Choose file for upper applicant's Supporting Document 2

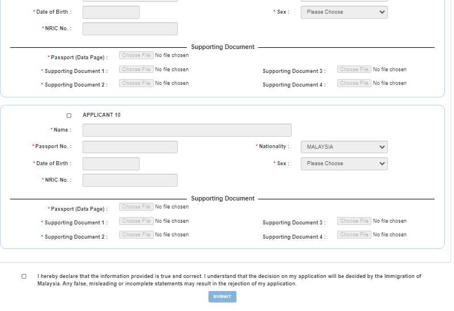click(x=136, y=83)
